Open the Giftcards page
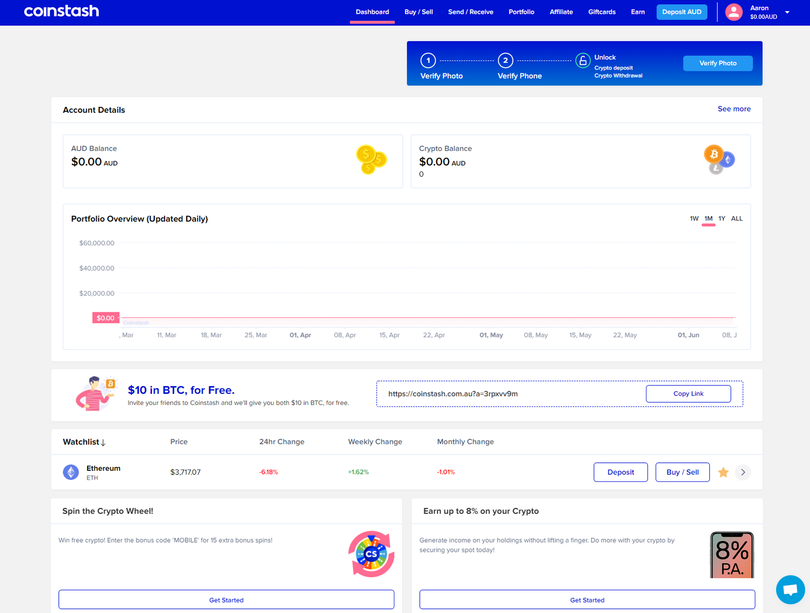 [x=602, y=12]
